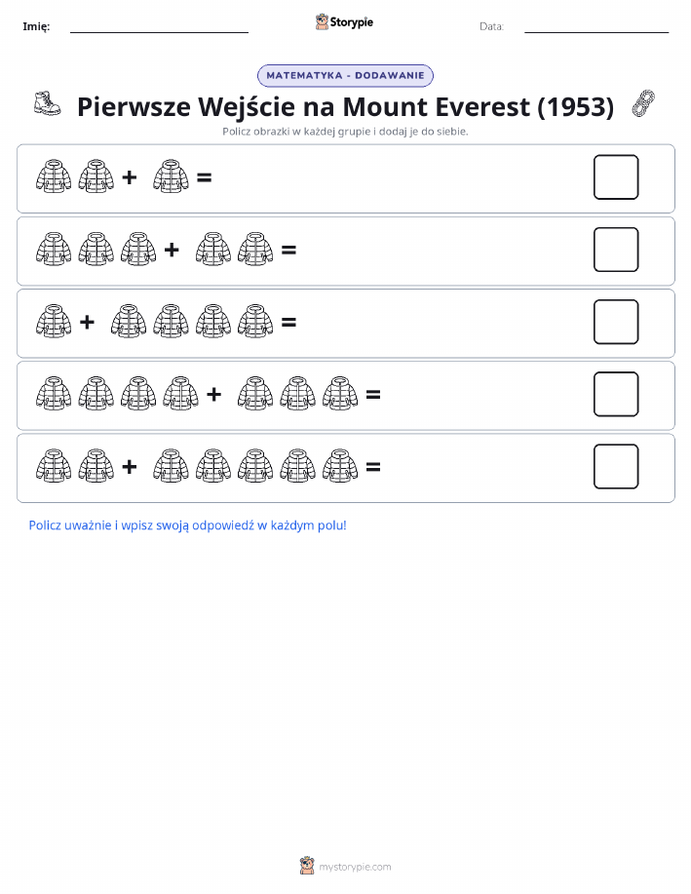Click the hiking boot icon beside the title
The width and height of the screenshot is (691, 894).
[x=47, y=103]
